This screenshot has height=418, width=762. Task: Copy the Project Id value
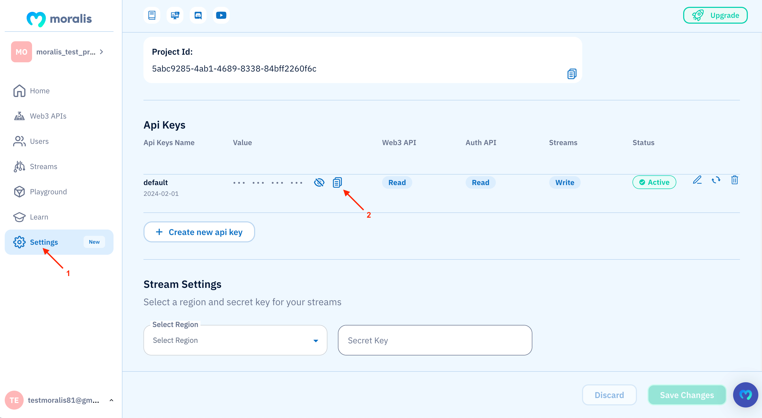coord(571,74)
